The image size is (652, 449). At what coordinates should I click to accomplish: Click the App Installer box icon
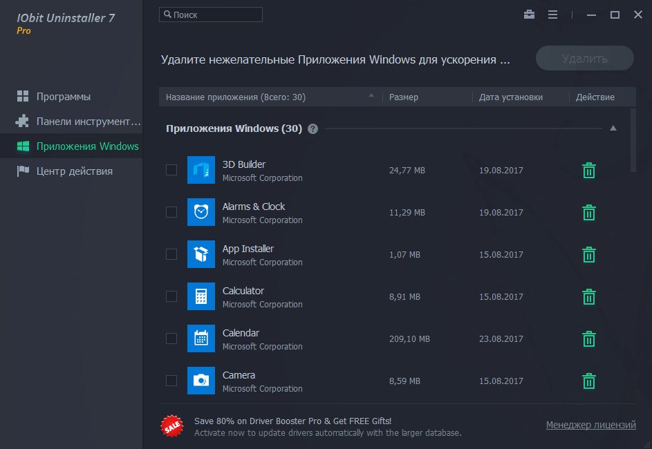point(201,254)
